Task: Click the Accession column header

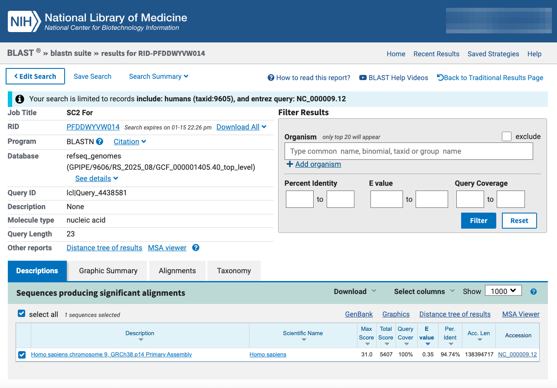Action: (518, 335)
